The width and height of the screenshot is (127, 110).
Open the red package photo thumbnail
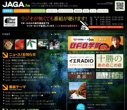coord(20,44)
